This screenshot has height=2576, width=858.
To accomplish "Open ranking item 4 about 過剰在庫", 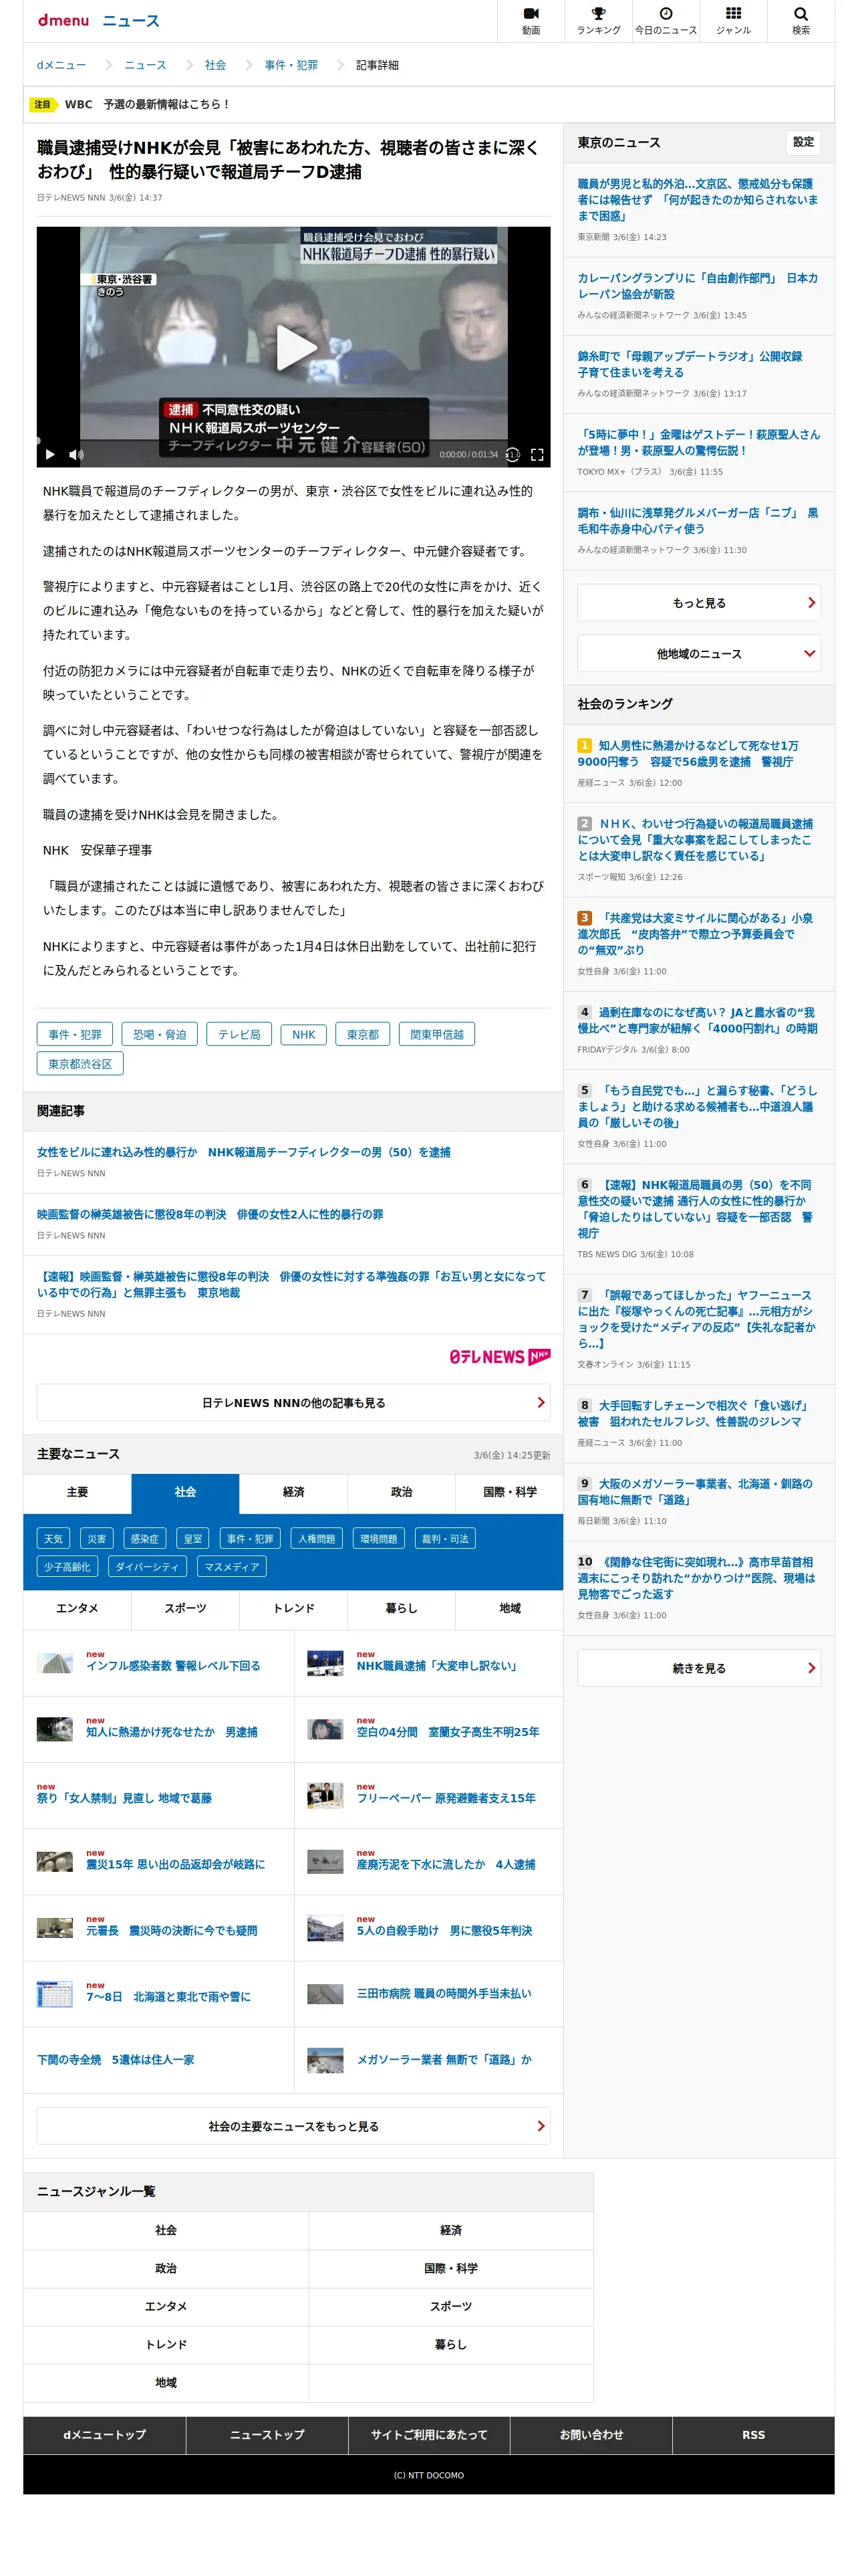I will coord(698,1020).
